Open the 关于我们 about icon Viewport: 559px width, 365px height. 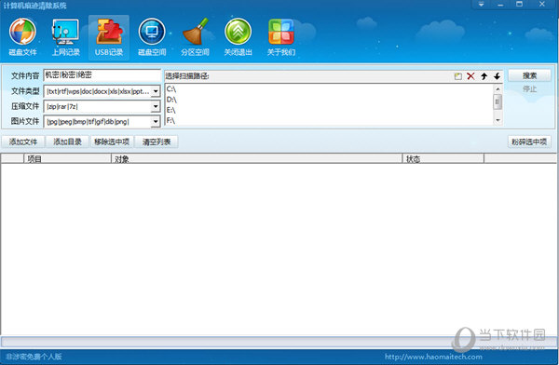click(x=281, y=37)
